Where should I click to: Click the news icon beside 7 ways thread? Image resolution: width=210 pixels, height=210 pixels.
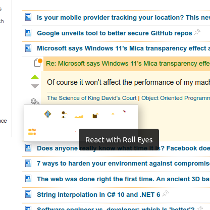tap(28, 164)
